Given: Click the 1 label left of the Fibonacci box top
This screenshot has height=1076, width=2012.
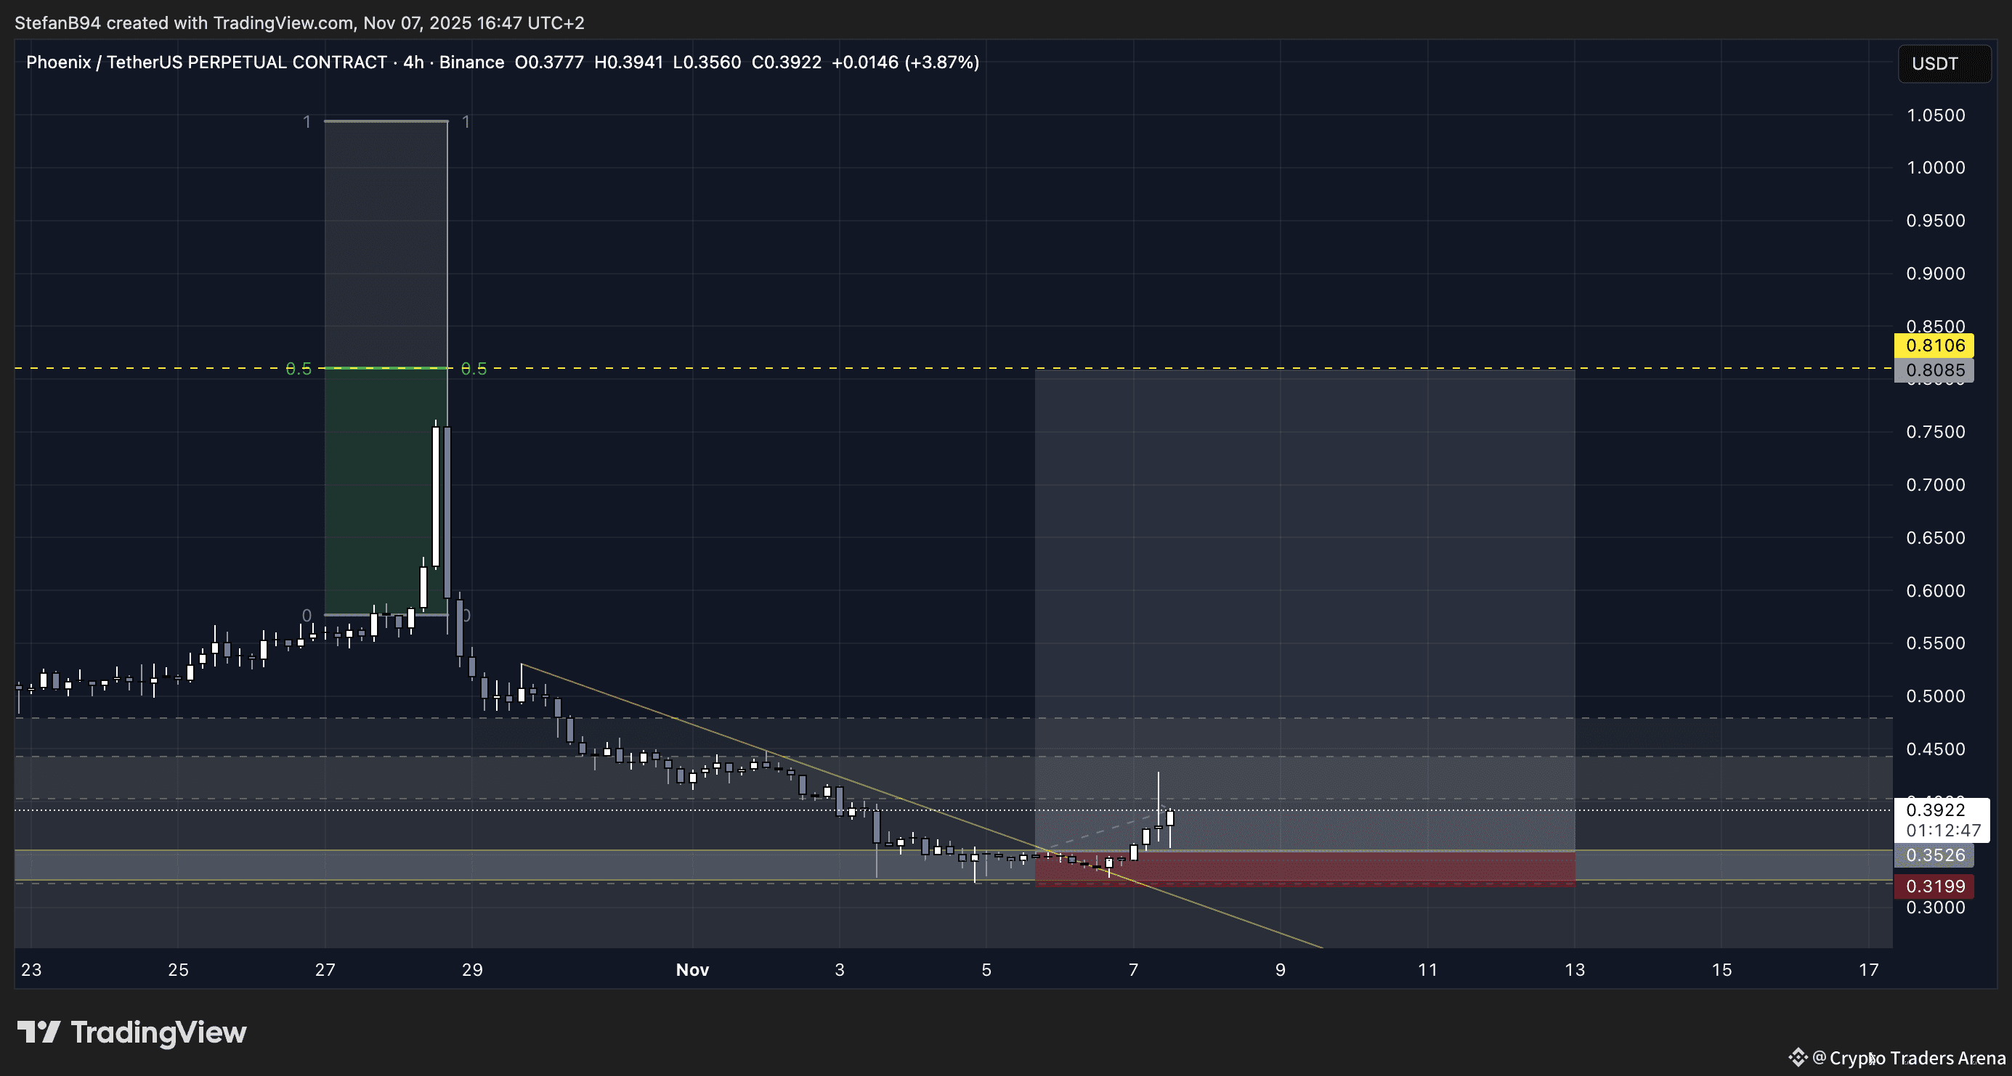Looking at the screenshot, I should (307, 122).
